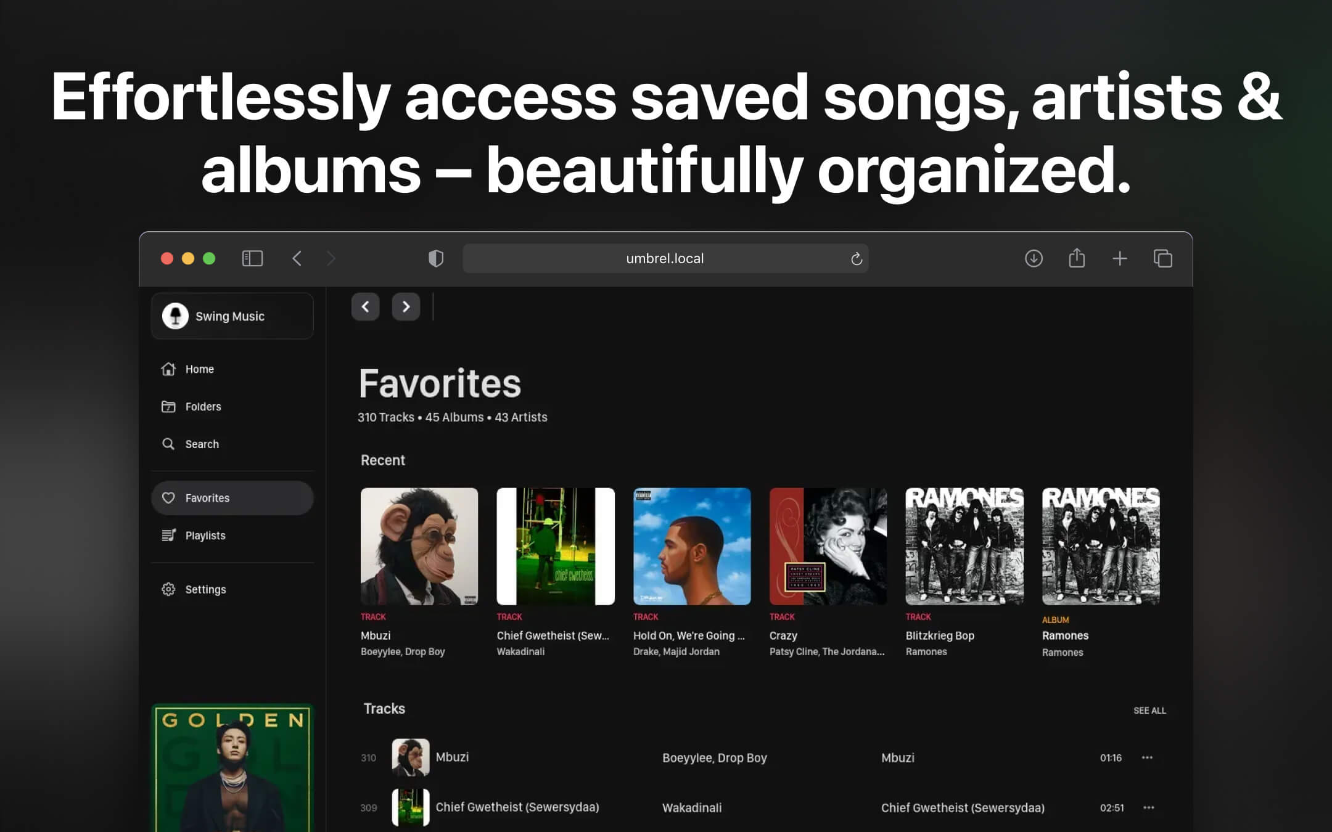Click the privacy shield icon

436,258
